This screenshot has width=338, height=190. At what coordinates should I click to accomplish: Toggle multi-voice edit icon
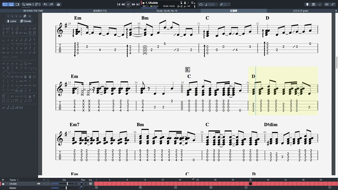[25, 16]
